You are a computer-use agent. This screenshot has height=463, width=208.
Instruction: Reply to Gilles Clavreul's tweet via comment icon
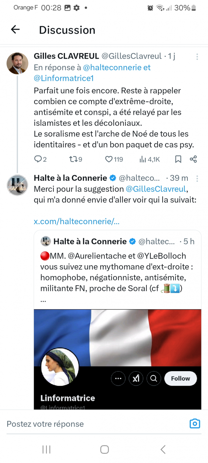(x=38, y=159)
